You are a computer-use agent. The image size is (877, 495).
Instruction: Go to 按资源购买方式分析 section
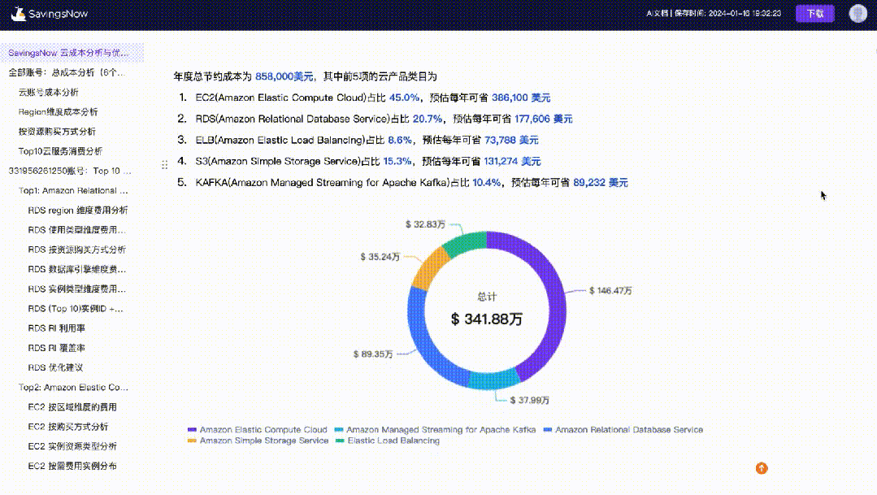click(x=57, y=132)
